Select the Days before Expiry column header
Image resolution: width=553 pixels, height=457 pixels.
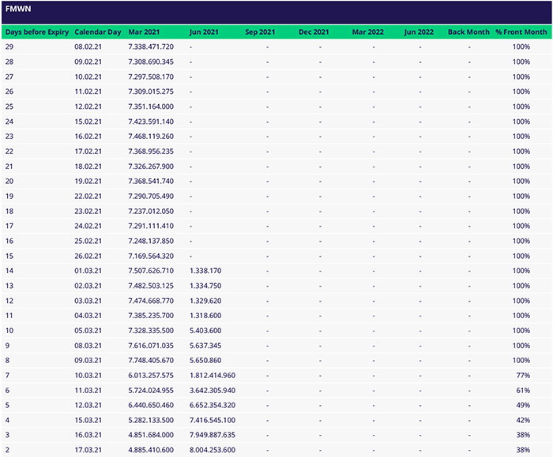click(36, 32)
